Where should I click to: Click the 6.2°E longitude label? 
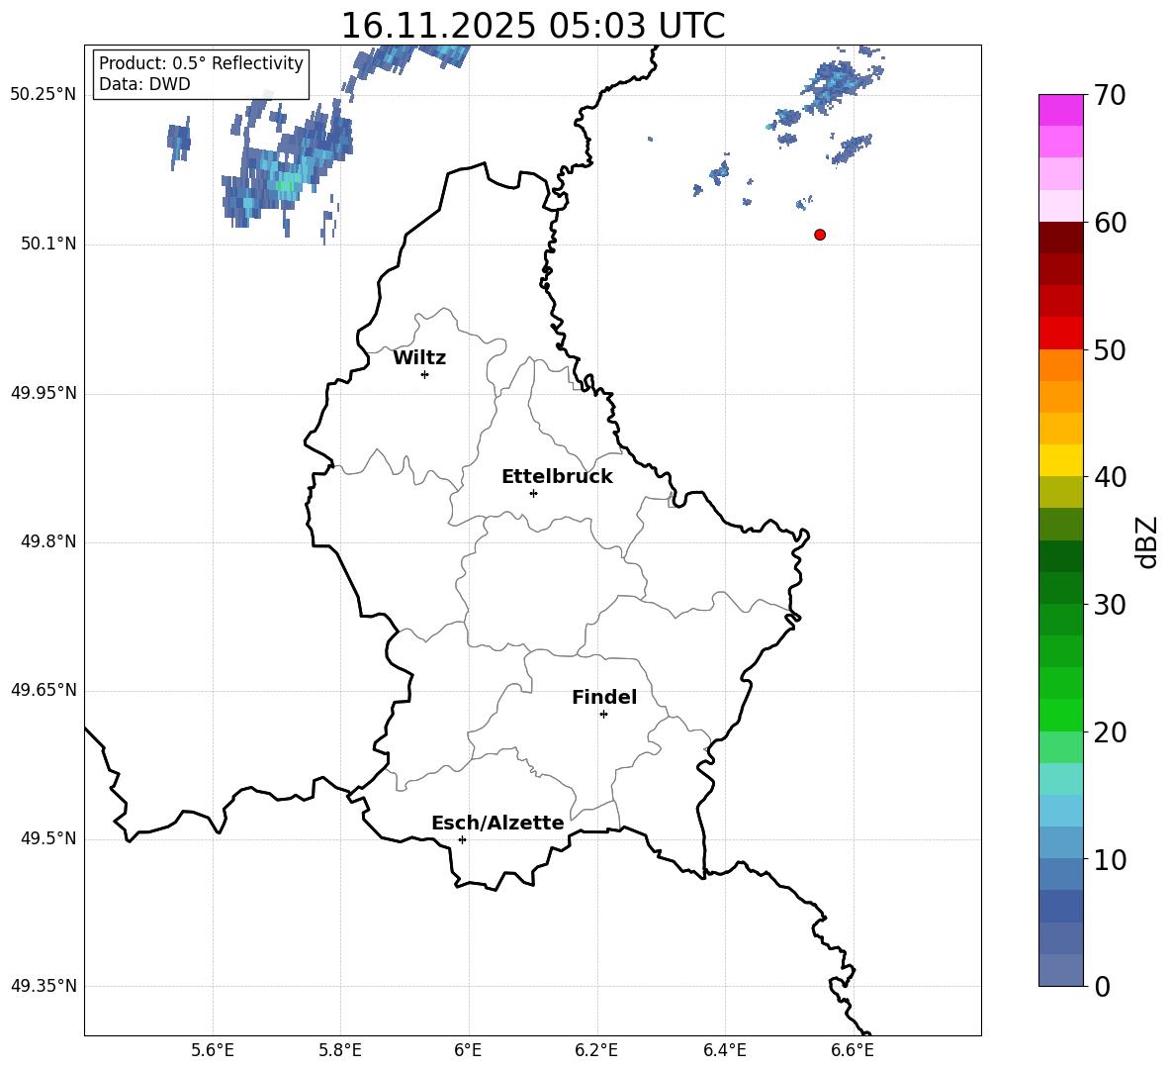point(596,1050)
